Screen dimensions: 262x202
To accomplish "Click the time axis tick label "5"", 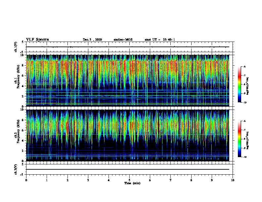I will point(129,180).
